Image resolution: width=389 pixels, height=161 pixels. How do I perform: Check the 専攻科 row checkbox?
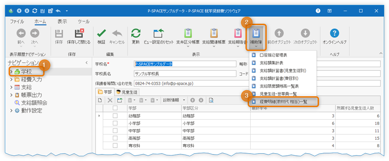(115, 146)
